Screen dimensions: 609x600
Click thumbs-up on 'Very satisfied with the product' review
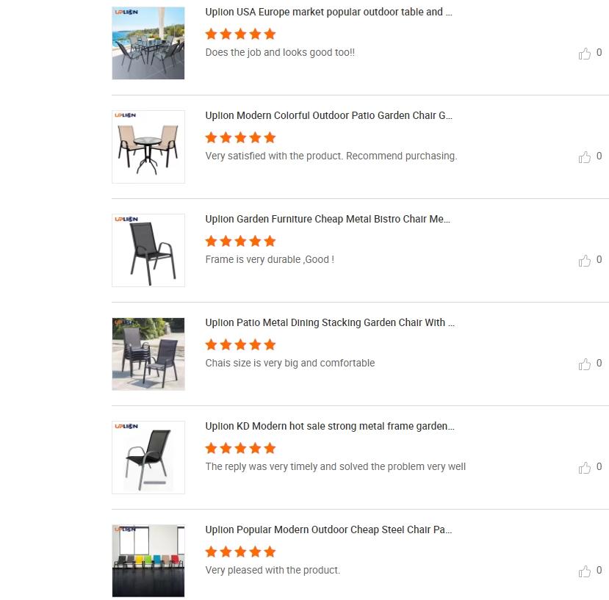click(x=584, y=157)
